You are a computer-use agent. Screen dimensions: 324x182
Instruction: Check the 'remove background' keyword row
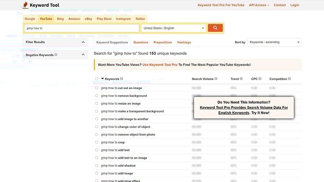(97, 96)
